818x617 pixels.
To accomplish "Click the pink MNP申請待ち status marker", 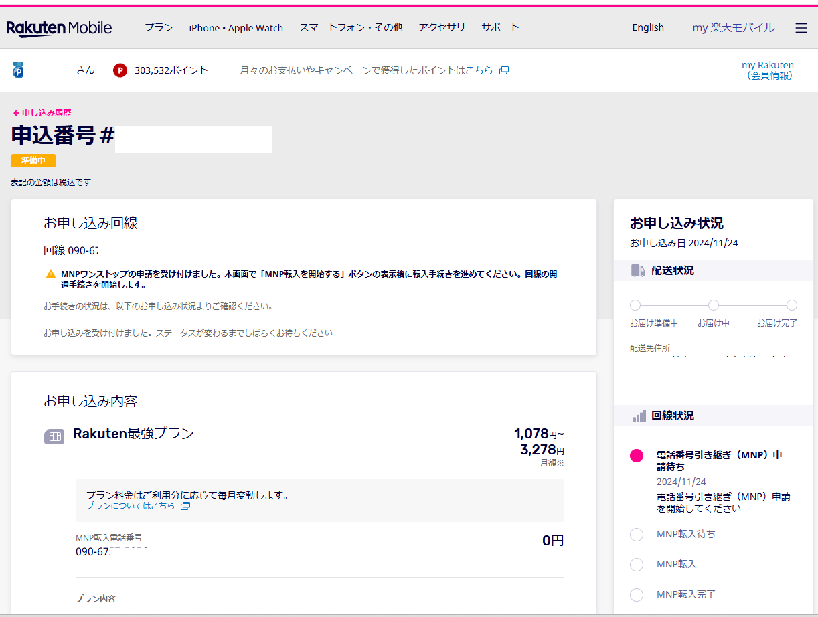I will coord(637,456).
